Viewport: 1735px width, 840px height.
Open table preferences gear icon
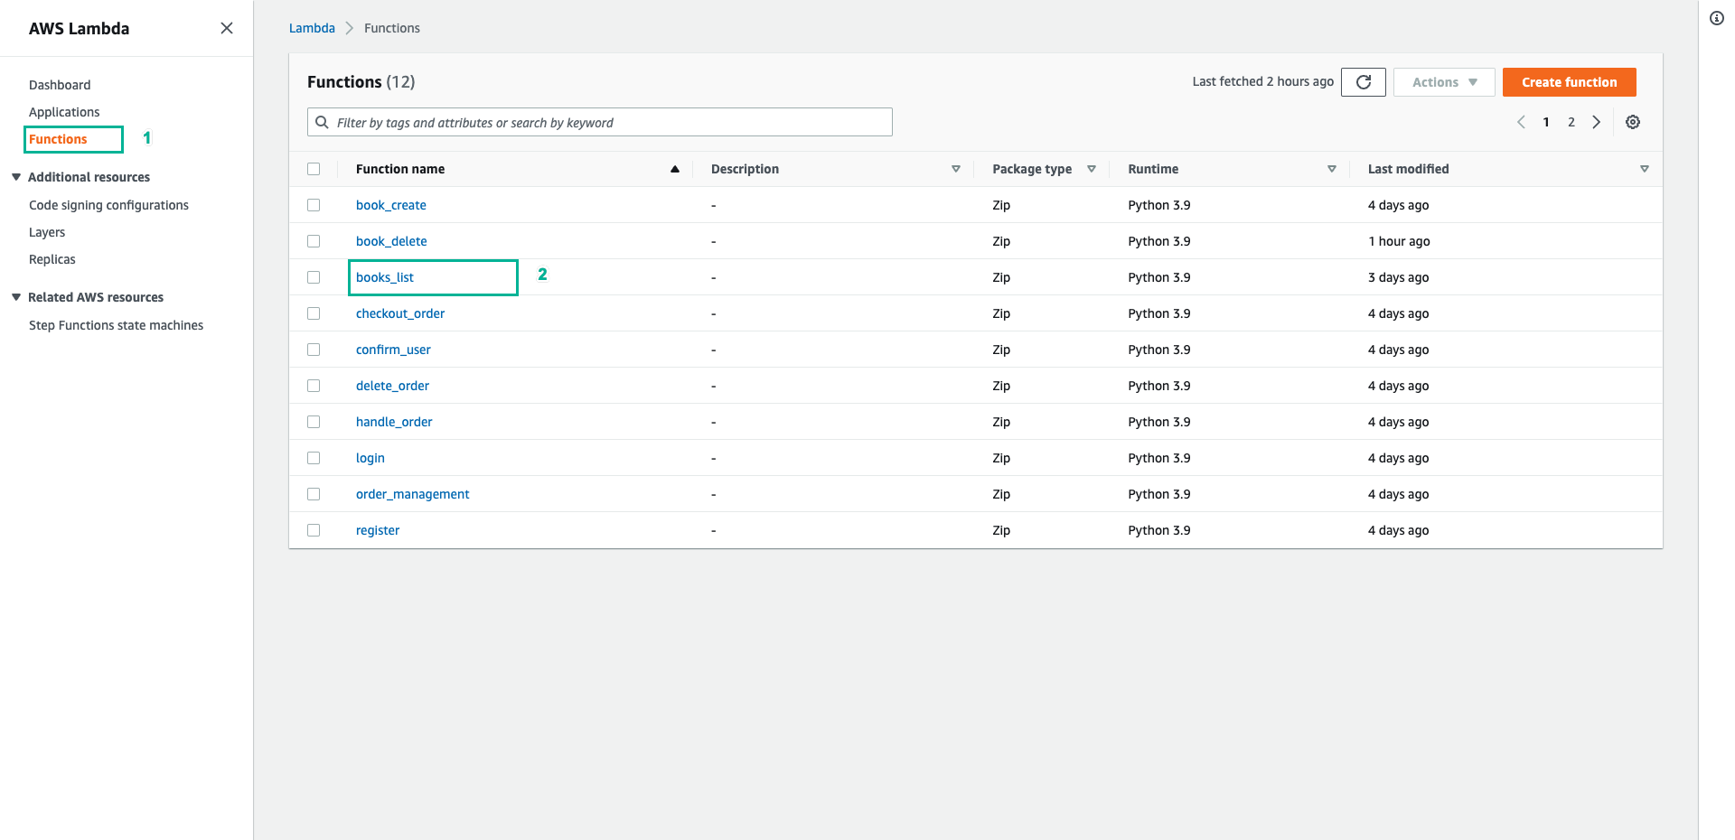[1633, 122]
